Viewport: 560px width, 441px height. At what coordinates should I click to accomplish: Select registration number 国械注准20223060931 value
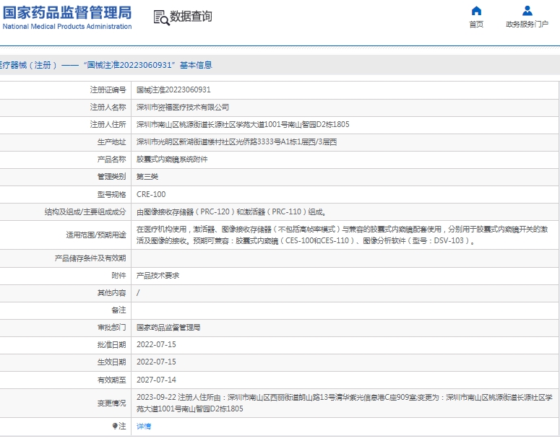point(173,90)
